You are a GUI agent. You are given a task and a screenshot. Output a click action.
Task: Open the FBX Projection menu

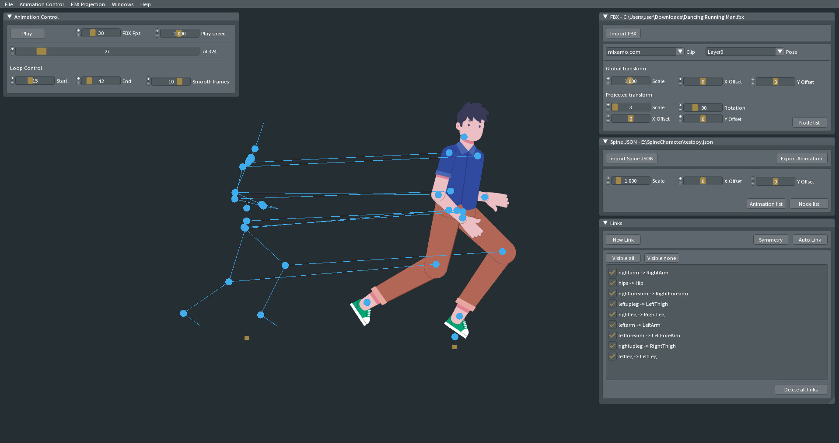(87, 4)
